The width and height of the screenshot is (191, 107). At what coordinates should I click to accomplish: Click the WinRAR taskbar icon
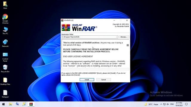tap(31, 104)
